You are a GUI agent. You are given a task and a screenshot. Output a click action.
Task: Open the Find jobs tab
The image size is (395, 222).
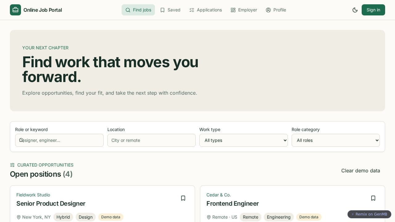138,10
